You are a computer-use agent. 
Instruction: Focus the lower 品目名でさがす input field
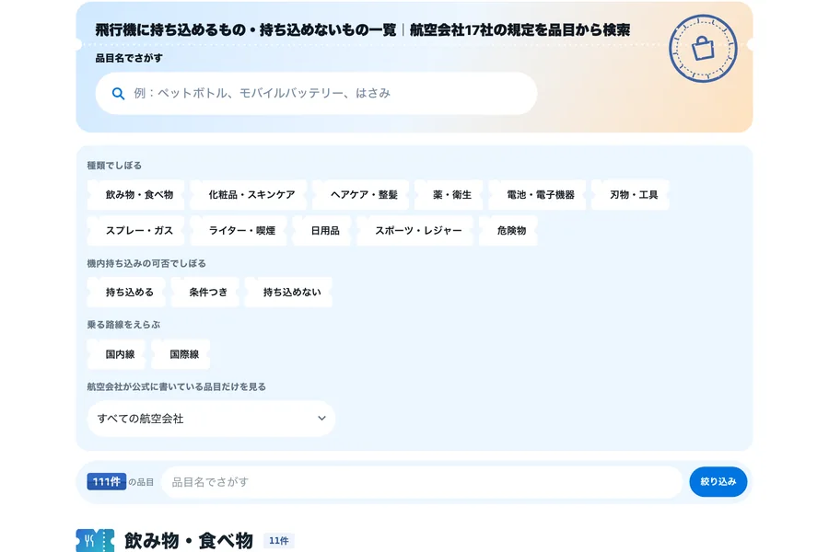click(x=422, y=482)
